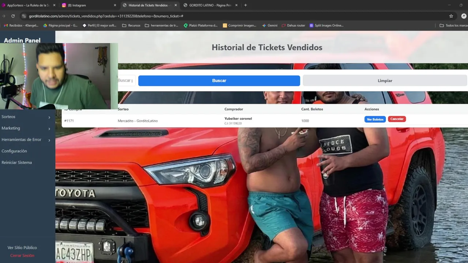
Task: Open the Recursos bookmark folder
Action: pyautogui.click(x=131, y=26)
